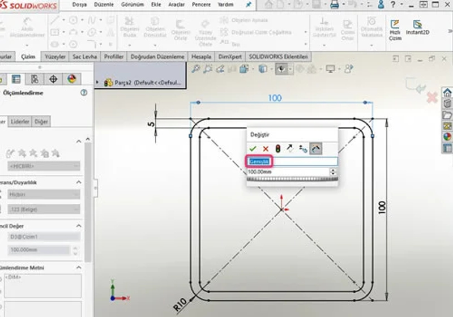453x317 pixels.
Task: Switch to the Sac Levha tab
Action: [84, 57]
